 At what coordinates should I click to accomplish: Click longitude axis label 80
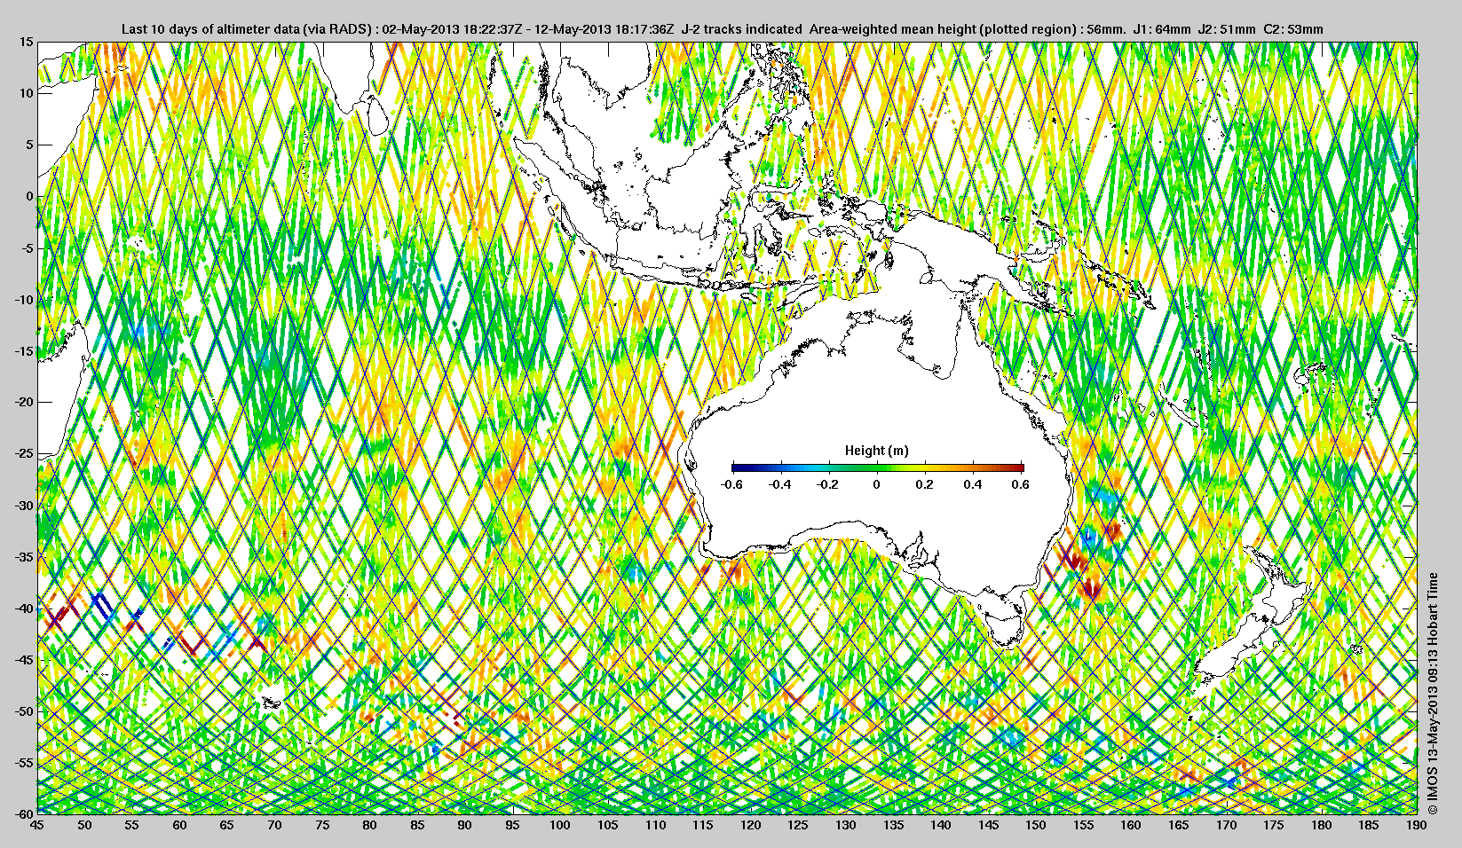pyautogui.click(x=370, y=825)
